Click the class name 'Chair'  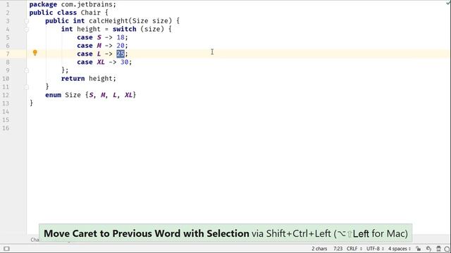coord(91,13)
